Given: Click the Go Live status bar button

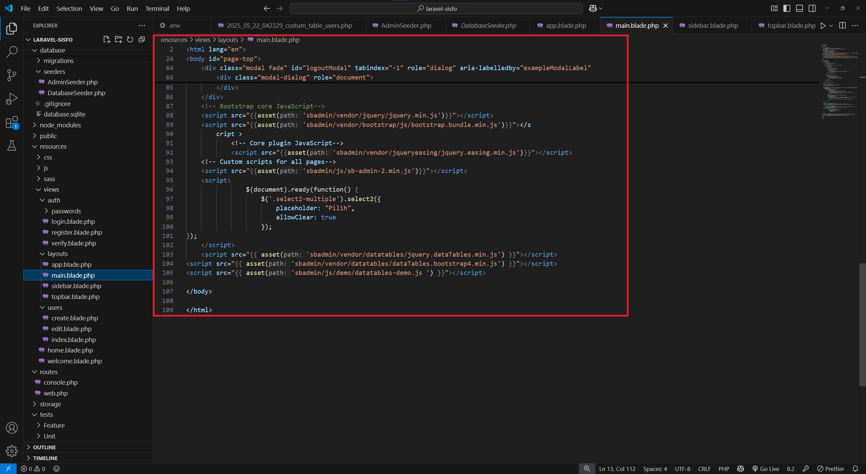Looking at the screenshot, I should coord(766,469).
